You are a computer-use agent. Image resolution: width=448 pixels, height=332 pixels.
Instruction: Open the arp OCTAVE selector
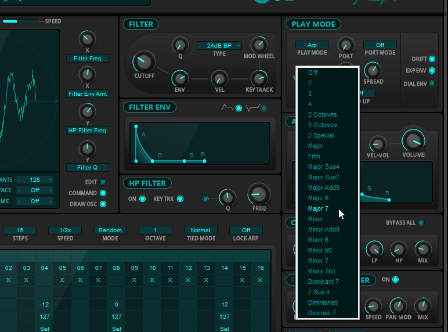pyautogui.click(x=156, y=230)
